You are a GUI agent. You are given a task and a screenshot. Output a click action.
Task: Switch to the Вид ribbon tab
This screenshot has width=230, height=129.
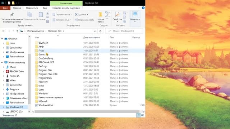45,8
